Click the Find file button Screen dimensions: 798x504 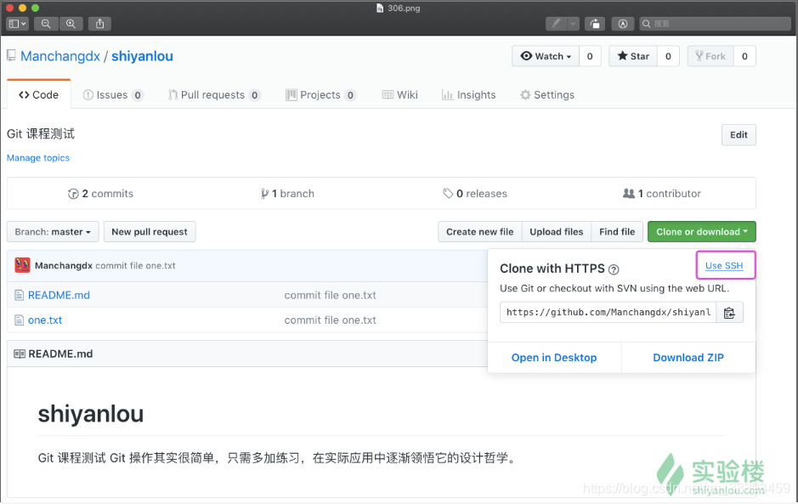point(617,232)
